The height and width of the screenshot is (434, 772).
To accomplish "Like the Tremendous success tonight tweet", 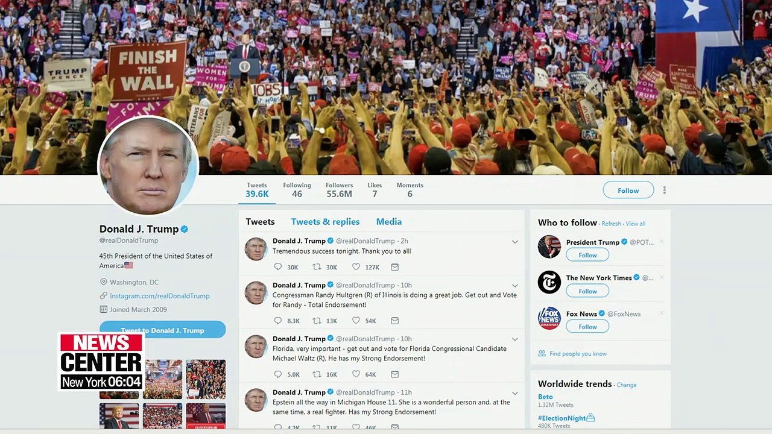I will [356, 267].
